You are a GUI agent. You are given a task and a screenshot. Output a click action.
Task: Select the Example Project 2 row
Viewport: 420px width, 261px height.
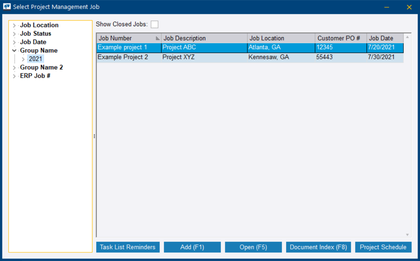click(123, 57)
